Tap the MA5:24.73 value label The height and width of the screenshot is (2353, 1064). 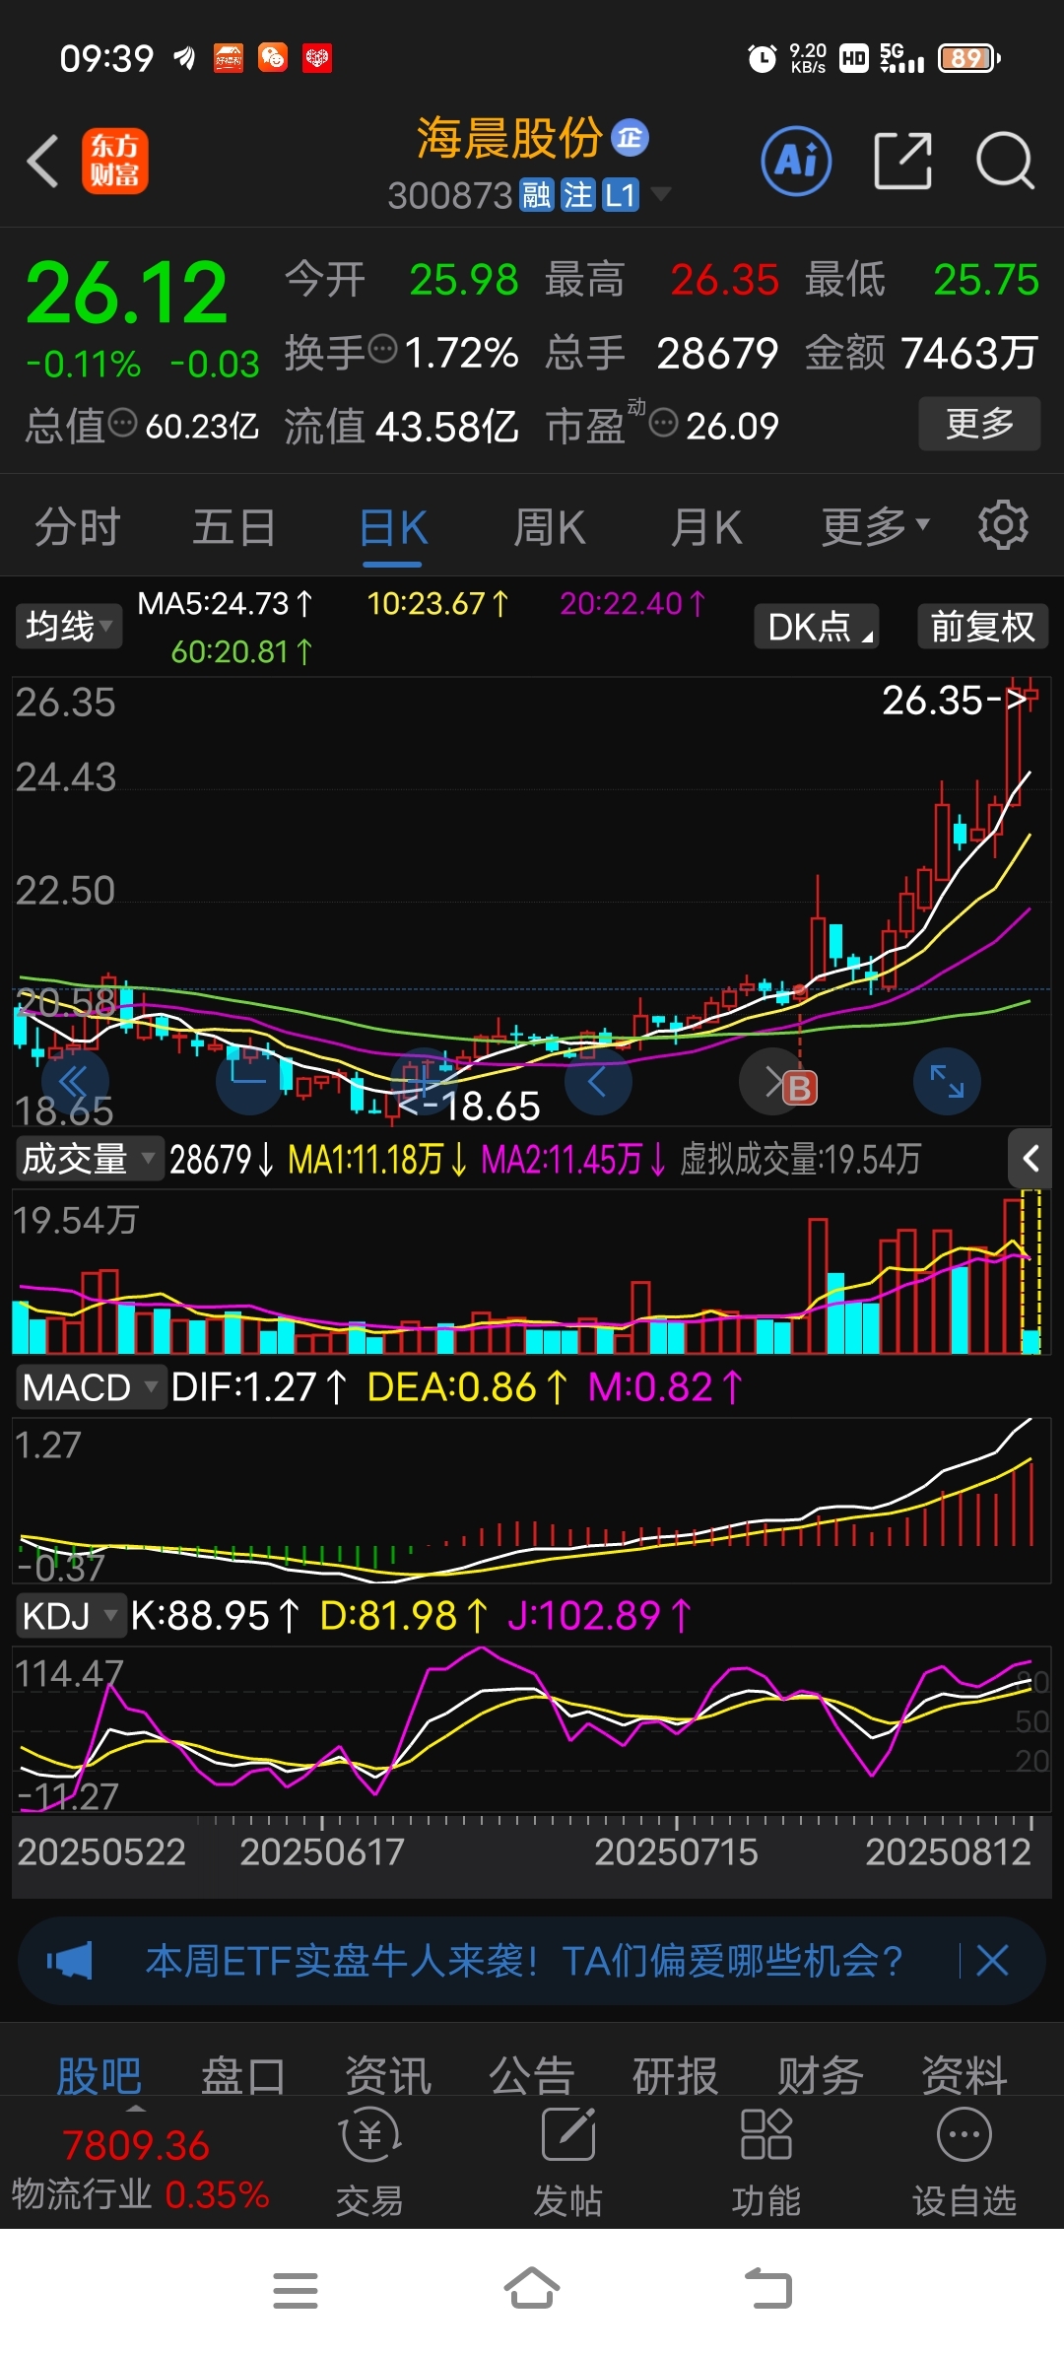(226, 603)
